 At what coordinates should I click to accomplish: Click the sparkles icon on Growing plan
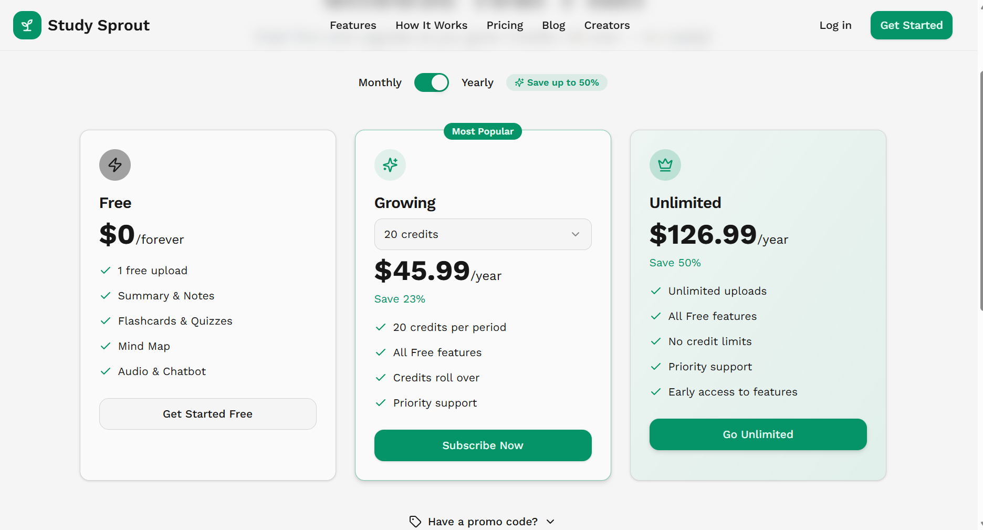click(390, 164)
